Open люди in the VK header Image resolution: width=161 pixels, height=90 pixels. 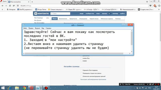82,13
